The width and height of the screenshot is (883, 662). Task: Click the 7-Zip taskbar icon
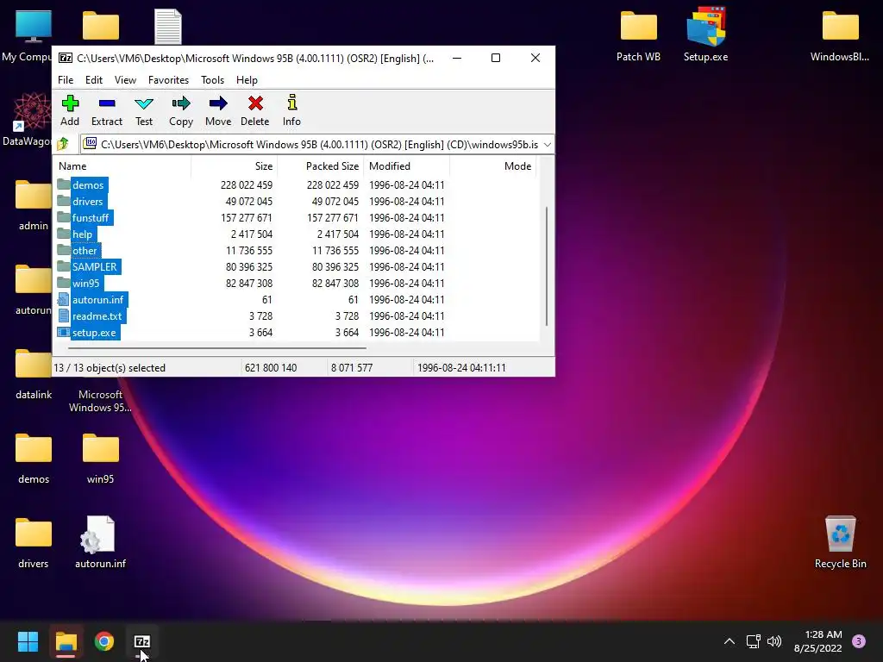click(x=142, y=641)
